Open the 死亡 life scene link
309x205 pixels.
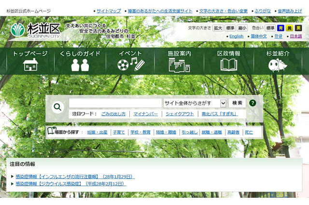pos(249,132)
